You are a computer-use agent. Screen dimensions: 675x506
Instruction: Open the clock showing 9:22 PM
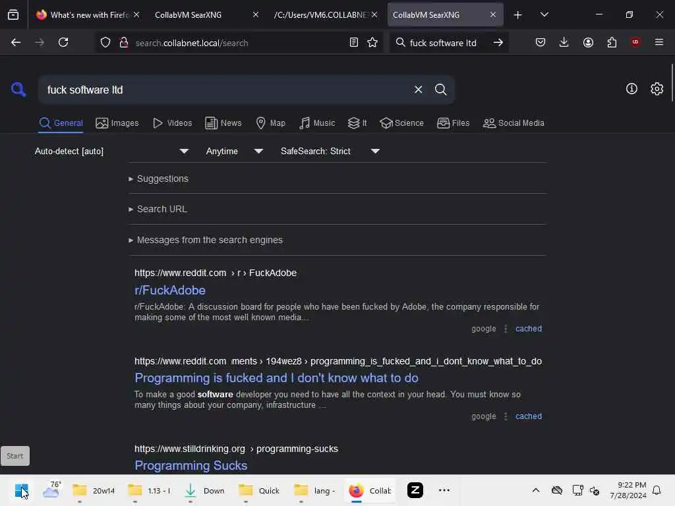pos(628,490)
